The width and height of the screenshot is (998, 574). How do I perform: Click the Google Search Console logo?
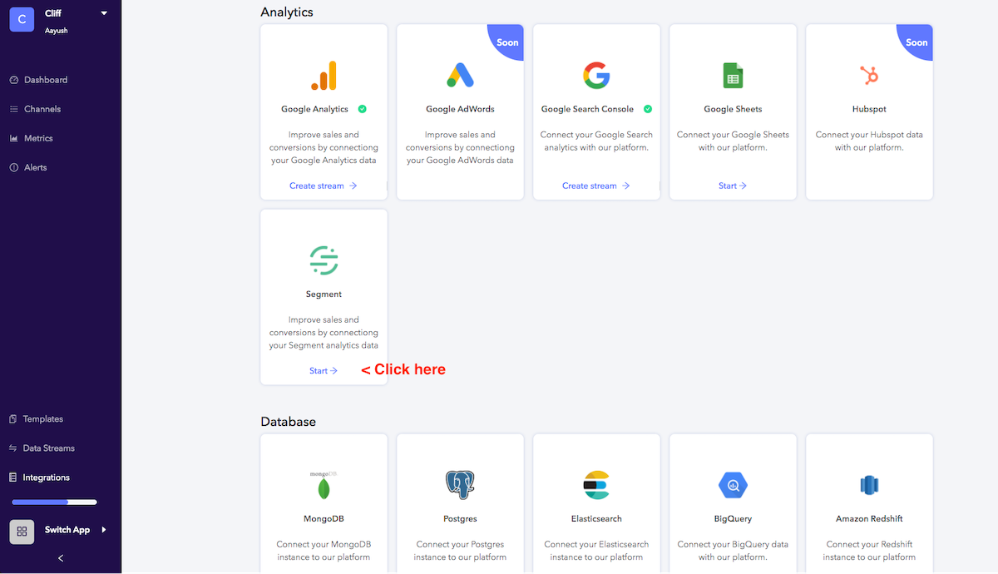(x=596, y=76)
